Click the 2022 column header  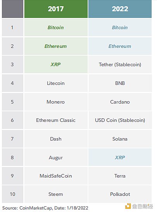[x=120, y=9]
